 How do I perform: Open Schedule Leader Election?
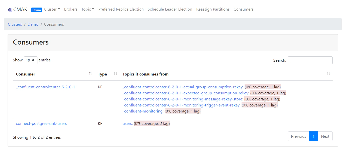pyautogui.click(x=170, y=9)
